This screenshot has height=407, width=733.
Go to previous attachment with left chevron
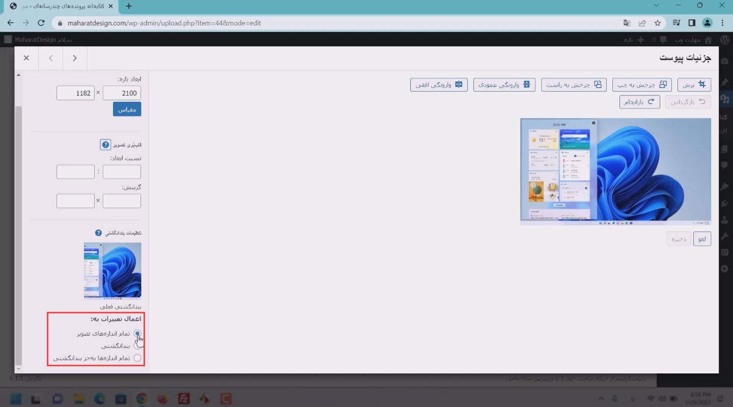pyautogui.click(x=50, y=58)
